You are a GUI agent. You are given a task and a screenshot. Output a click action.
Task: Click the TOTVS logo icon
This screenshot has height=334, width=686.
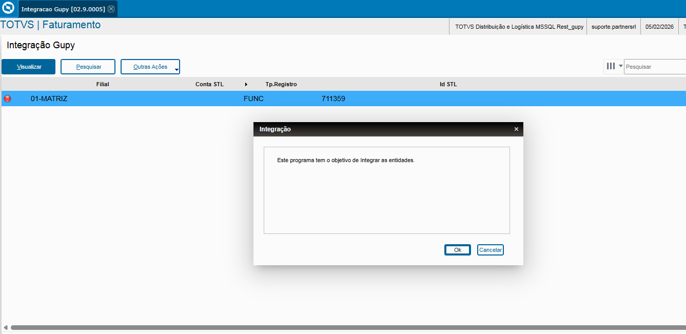tap(8, 9)
